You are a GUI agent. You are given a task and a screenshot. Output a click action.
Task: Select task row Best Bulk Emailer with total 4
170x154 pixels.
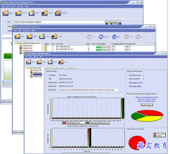coord(100,47)
